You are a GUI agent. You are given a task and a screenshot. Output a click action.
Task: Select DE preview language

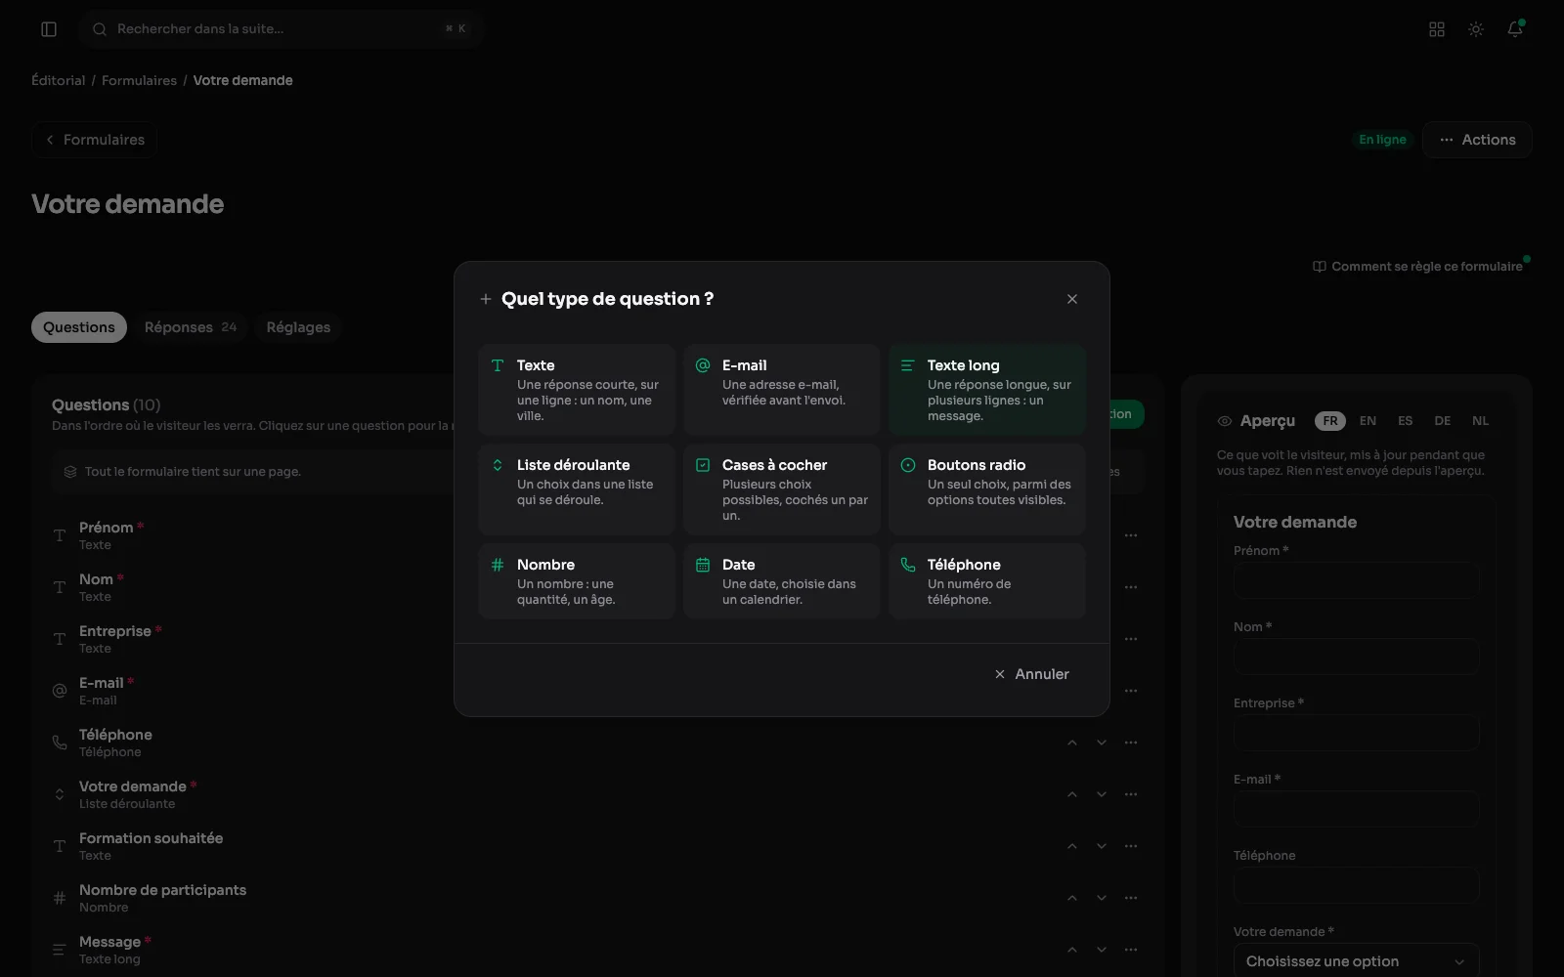click(1442, 421)
